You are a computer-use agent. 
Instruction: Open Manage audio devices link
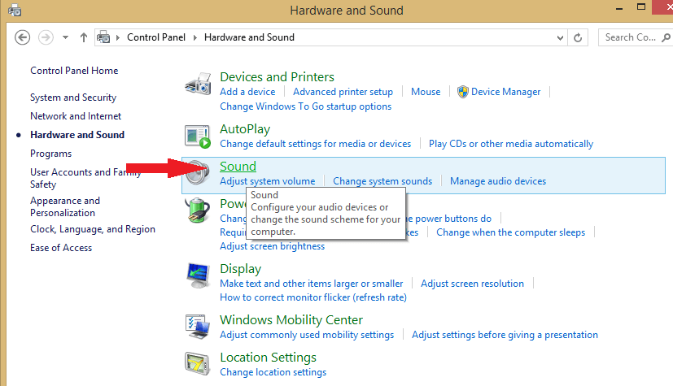click(x=498, y=181)
